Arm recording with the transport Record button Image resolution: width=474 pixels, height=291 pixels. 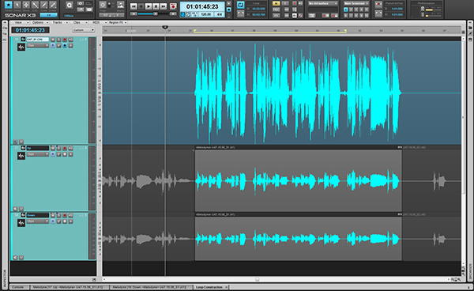[173, 6]
